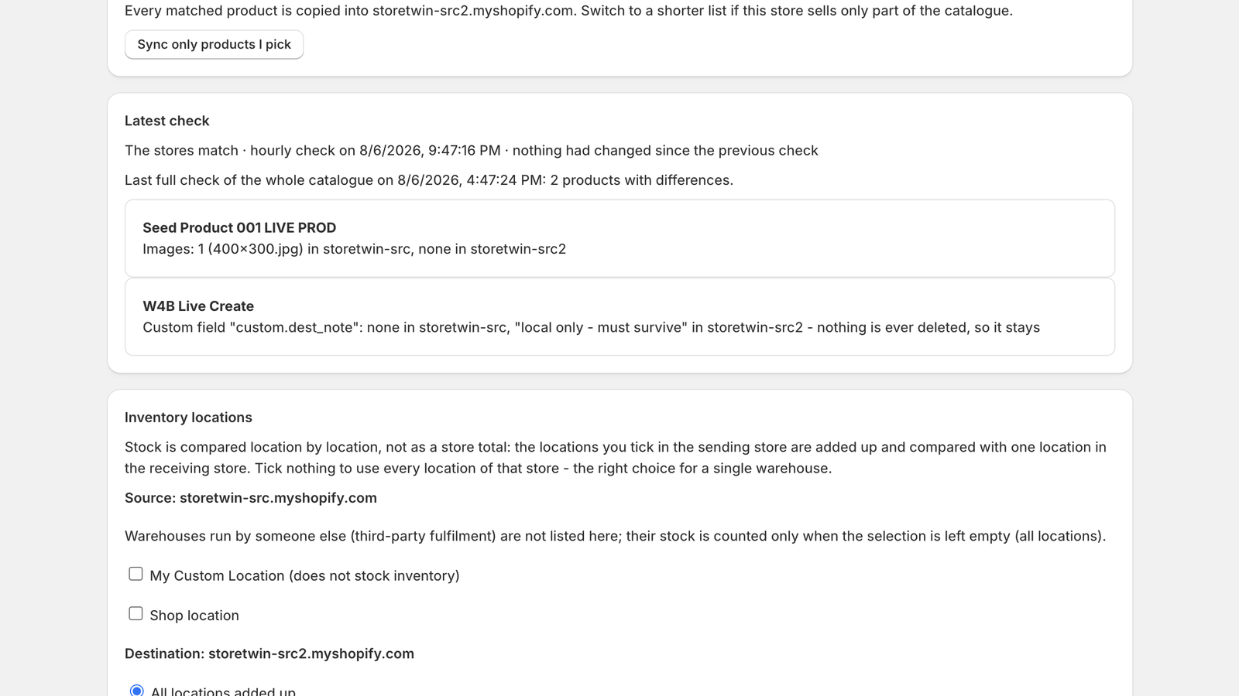Screen dimensions: 1239x696
Task: Click the custom.dest_note custom field difference line
Action: click(591, 327)
